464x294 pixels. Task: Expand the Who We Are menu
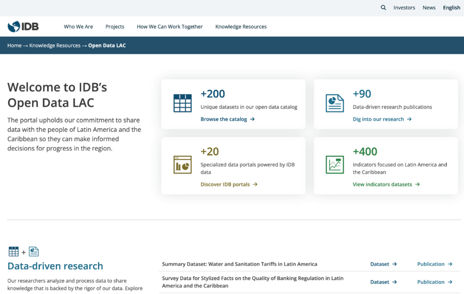tap(78, 27)
